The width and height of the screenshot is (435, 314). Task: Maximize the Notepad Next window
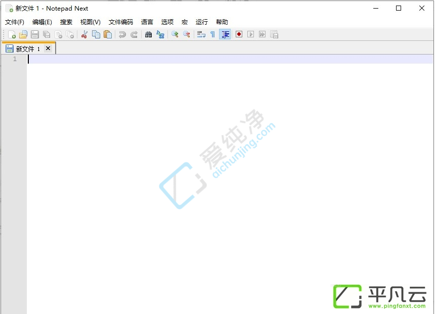(399, 8)
